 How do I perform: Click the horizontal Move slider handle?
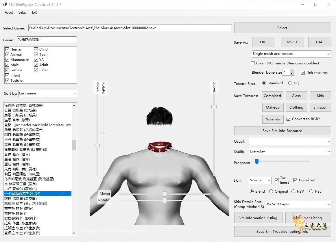pos(165,194)
